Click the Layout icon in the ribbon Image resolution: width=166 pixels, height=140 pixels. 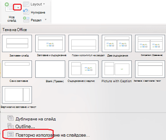point(26,4)
